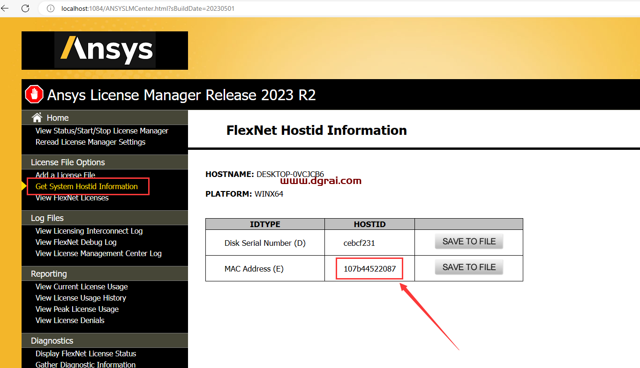This screenshot has width=640, height=368.
Task: Click the Home house icon
Action: (x=37, y=118)
